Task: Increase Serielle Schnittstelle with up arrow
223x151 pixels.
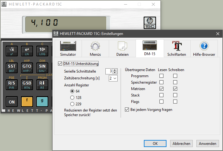Action: pos(115,70)
